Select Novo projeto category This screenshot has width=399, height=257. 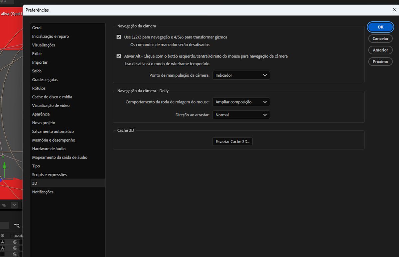tap(67, 123)
